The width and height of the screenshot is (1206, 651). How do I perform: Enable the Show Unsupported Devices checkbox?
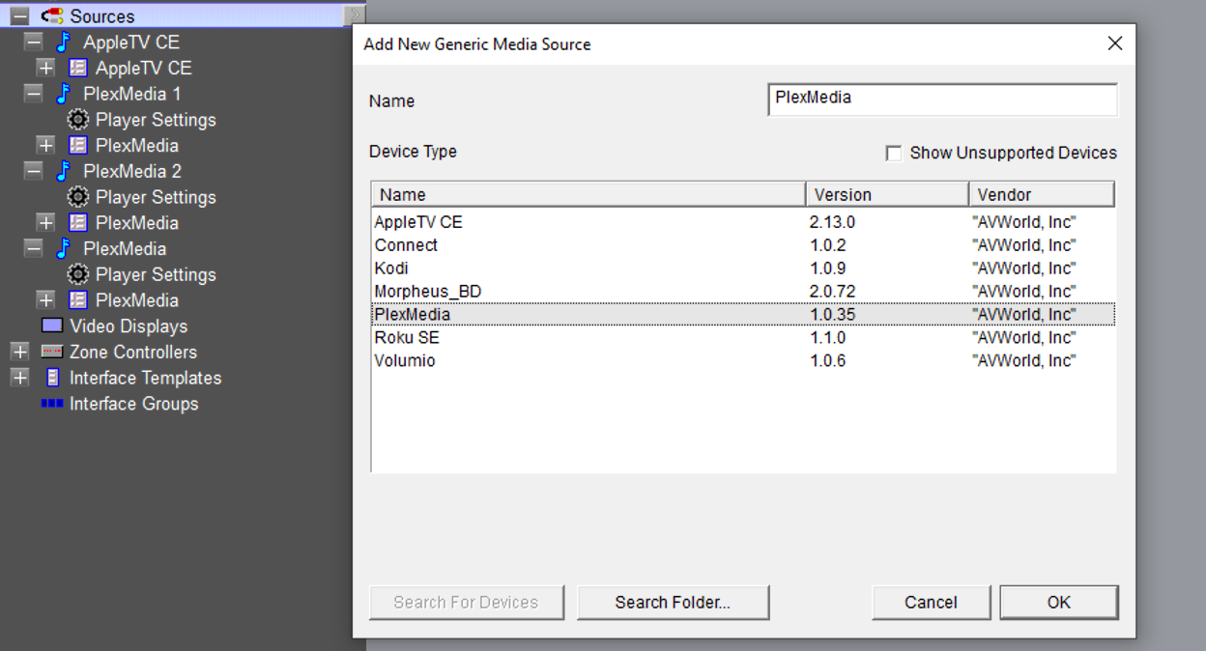click(x=894, y=154)
